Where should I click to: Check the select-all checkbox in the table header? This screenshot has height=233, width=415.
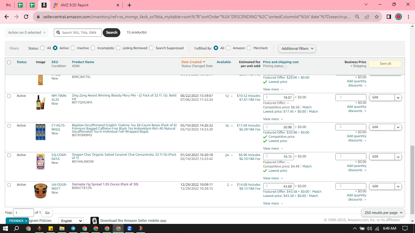[9, 62]
